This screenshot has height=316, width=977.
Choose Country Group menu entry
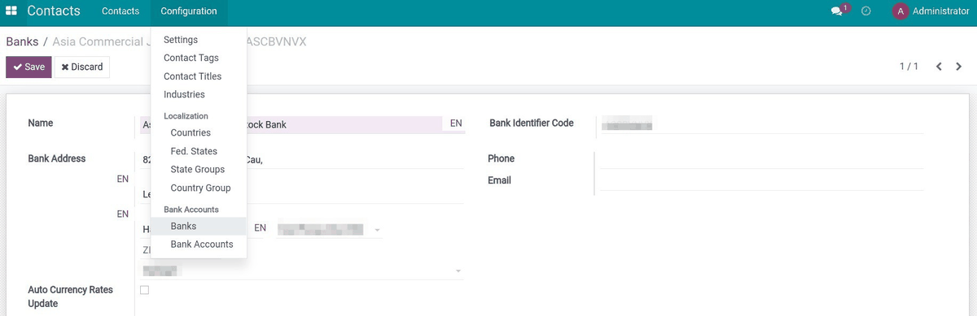pyautogui.click(x=201, y=188)
